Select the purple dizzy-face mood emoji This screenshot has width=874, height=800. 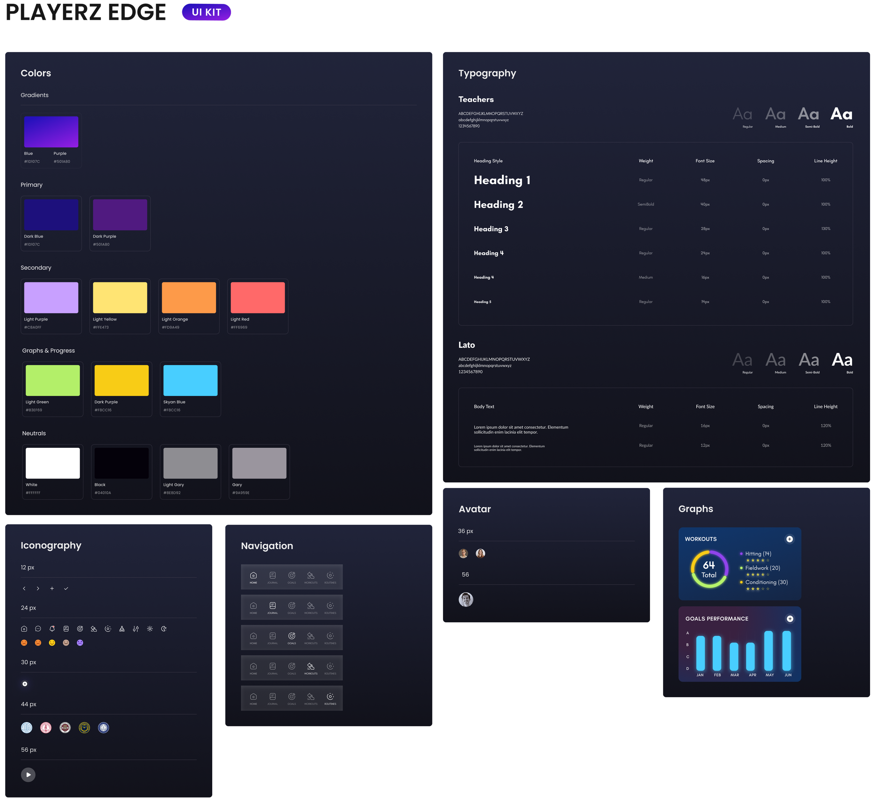[x=80, y=643]
